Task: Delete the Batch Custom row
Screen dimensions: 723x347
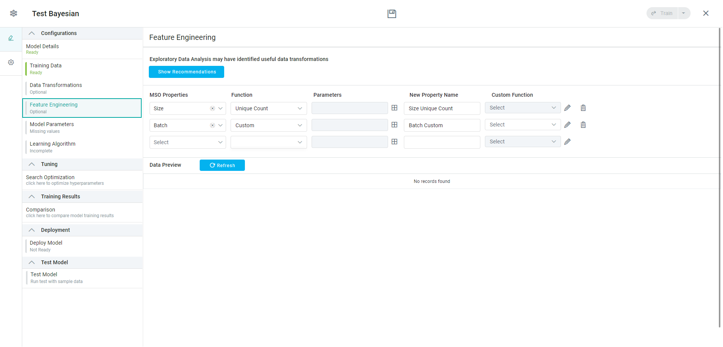Action: 583,125
